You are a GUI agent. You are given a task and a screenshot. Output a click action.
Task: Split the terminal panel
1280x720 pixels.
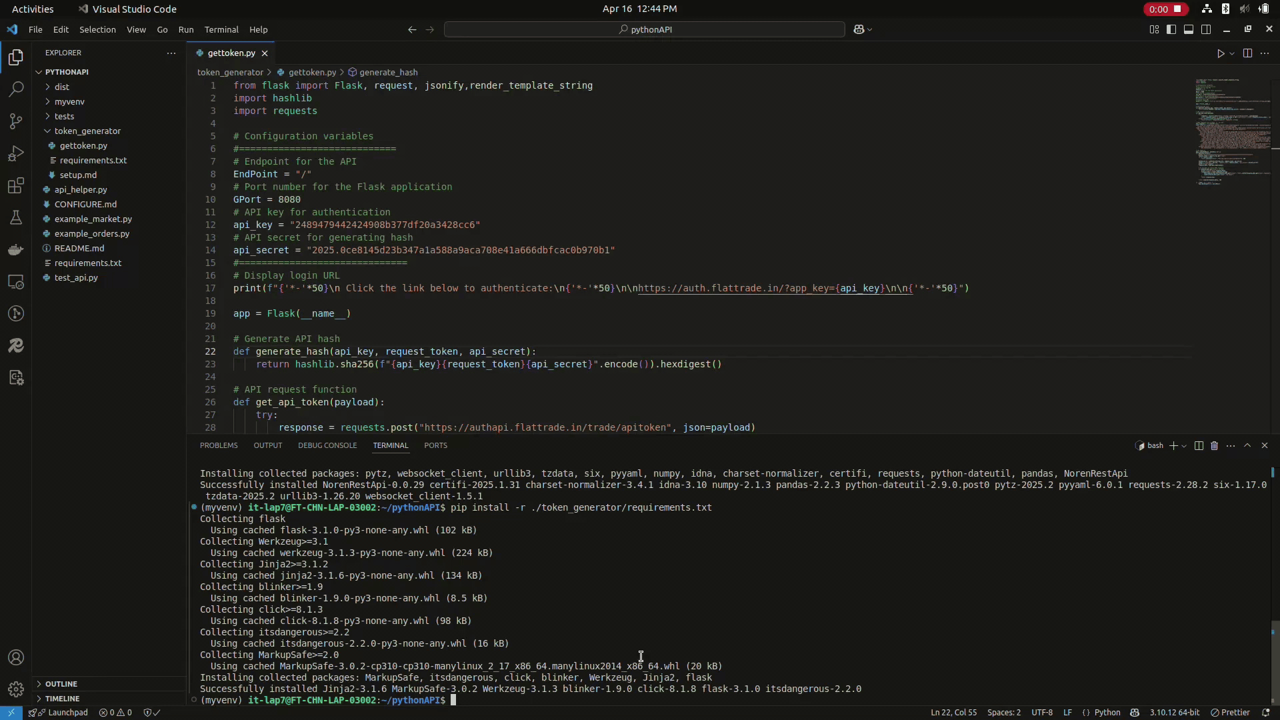coord(1199,445)
